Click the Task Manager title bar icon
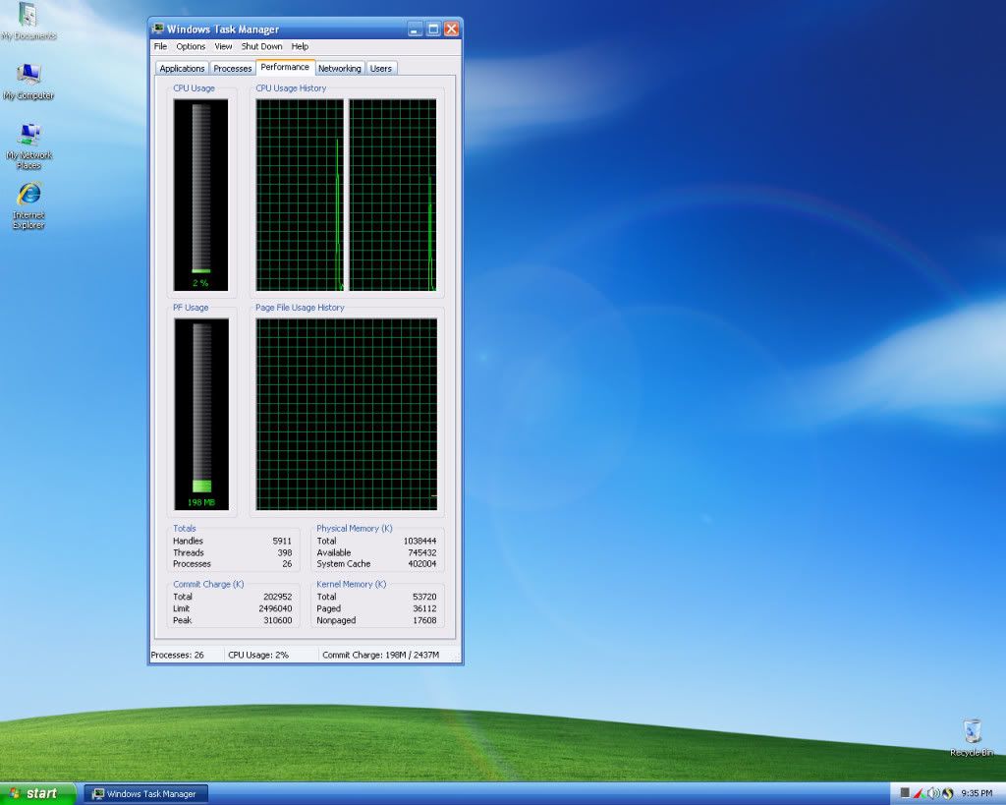 (158, 29)
